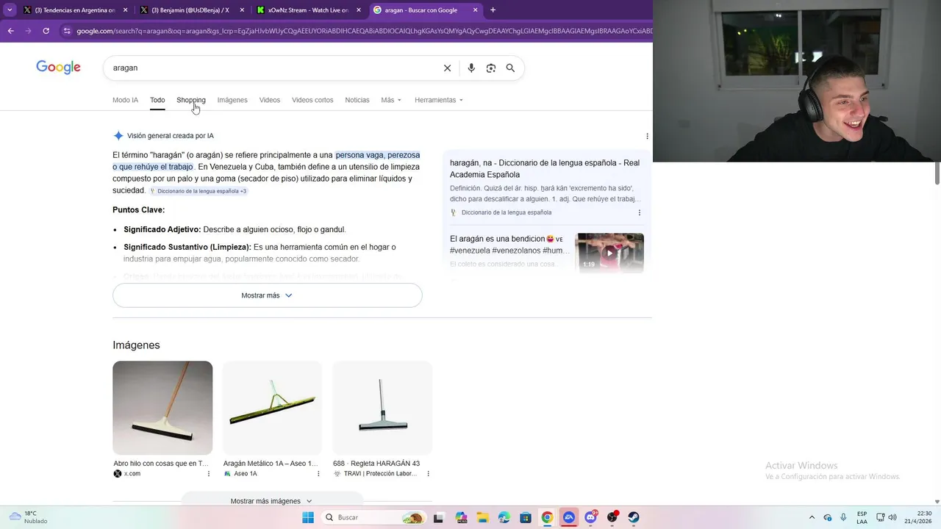Viewport: 941px width, 529px height.
Task: Open Microsoft Store from the taskbar
Action: point(526,517)
